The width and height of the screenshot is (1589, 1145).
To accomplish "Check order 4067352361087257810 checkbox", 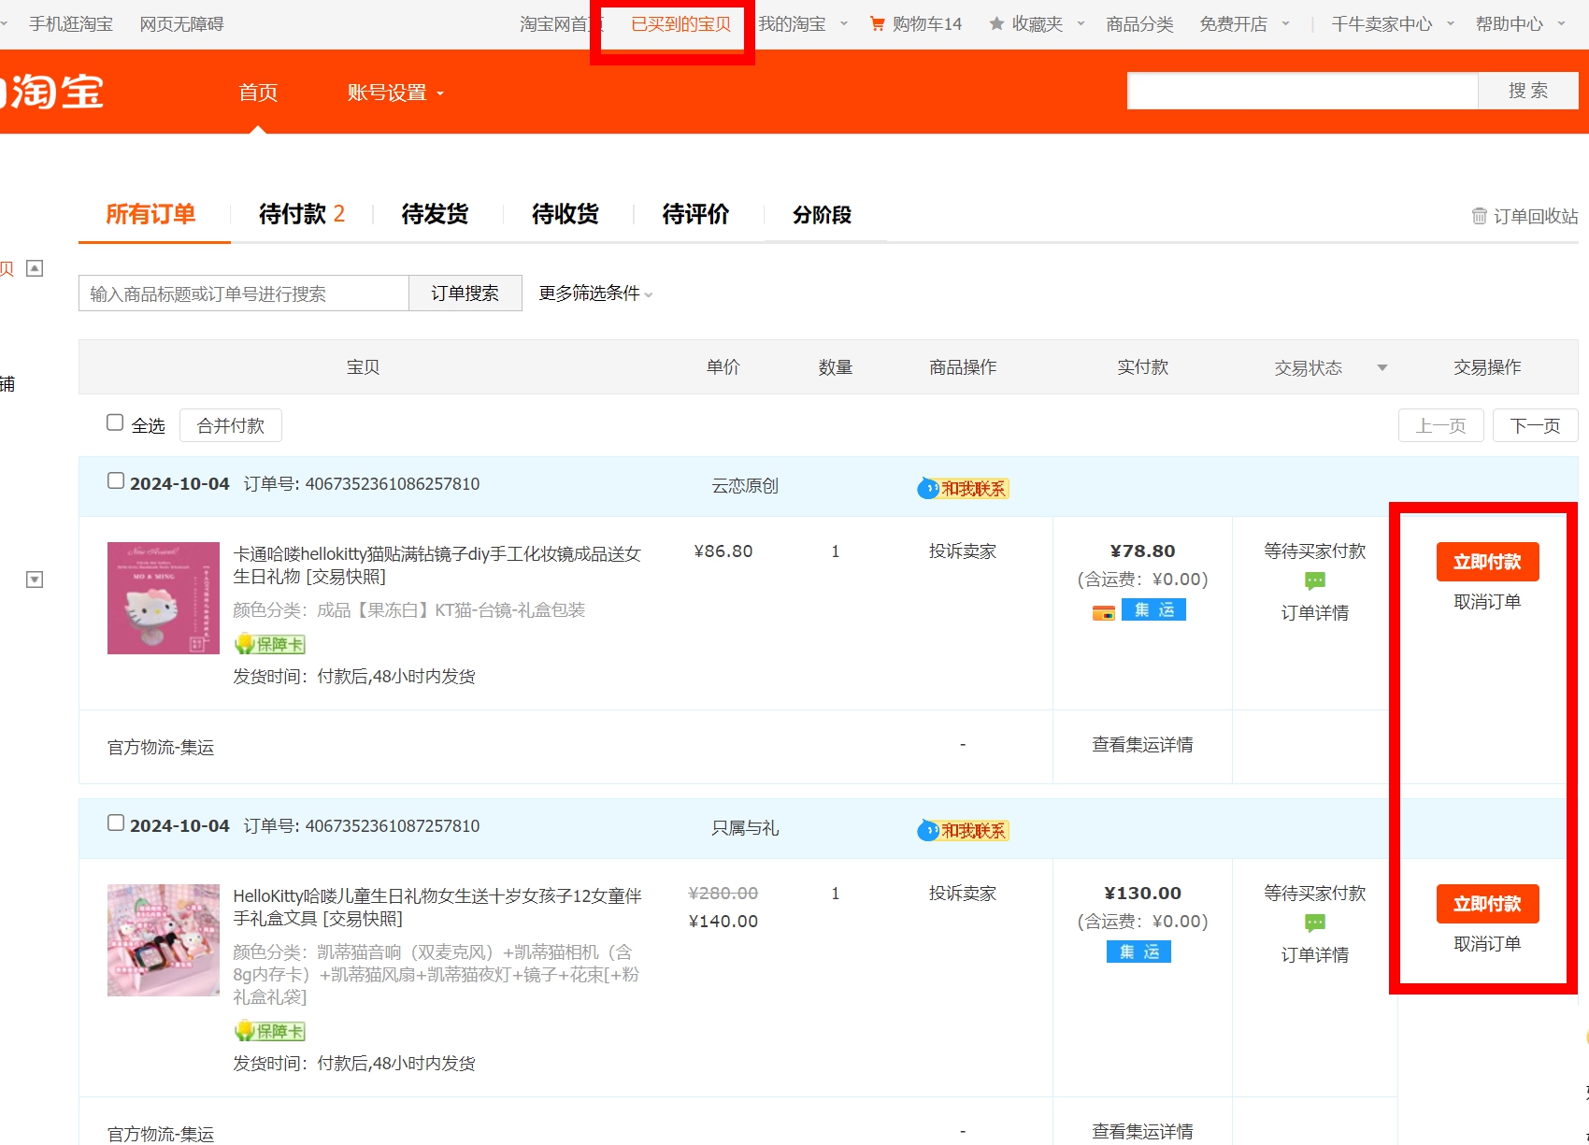I will coord(116,823).
